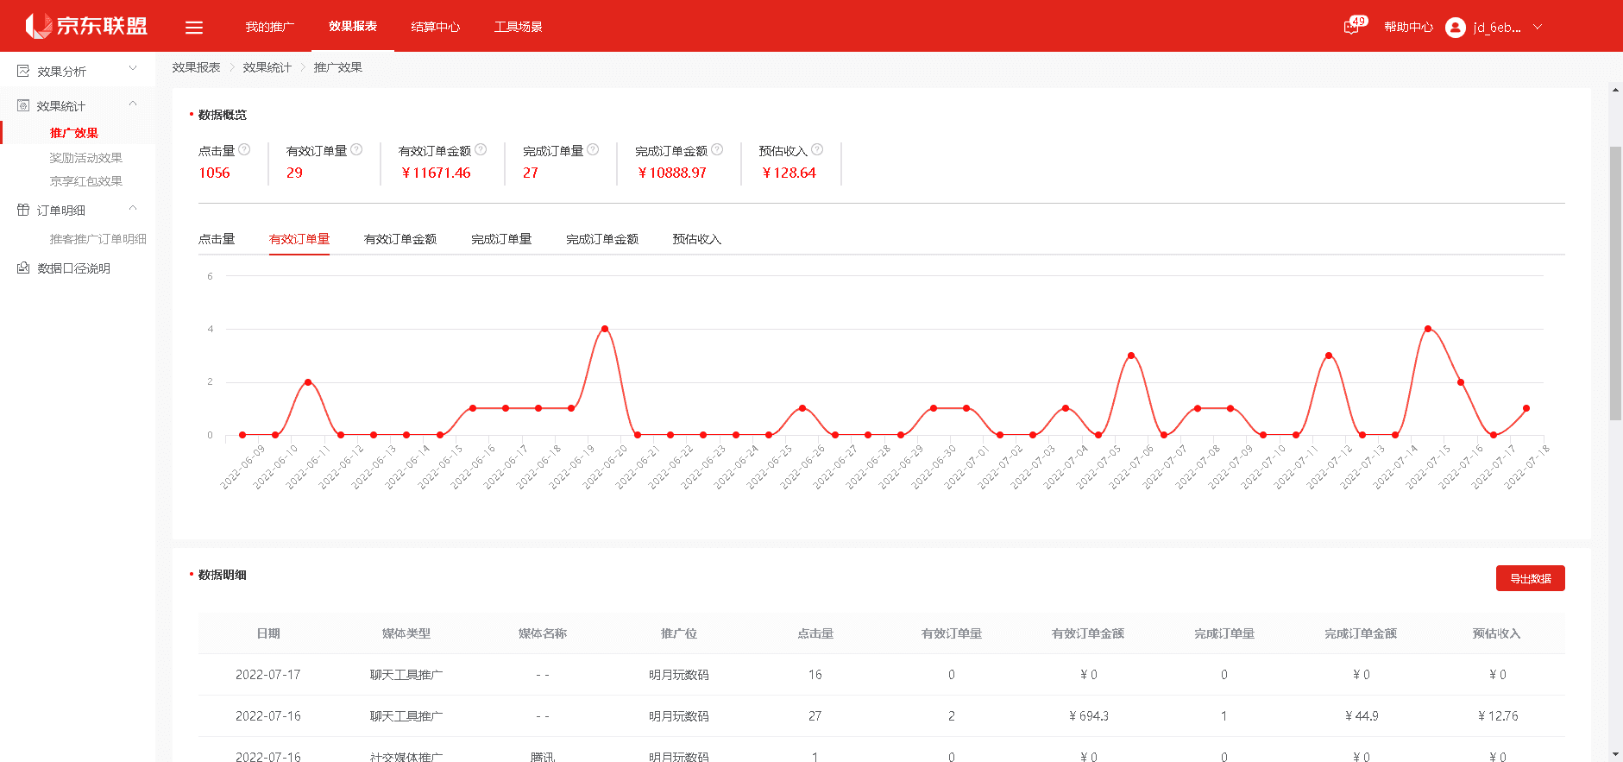
Task: Switch chart to 点击量 tab
Action: 217,239
